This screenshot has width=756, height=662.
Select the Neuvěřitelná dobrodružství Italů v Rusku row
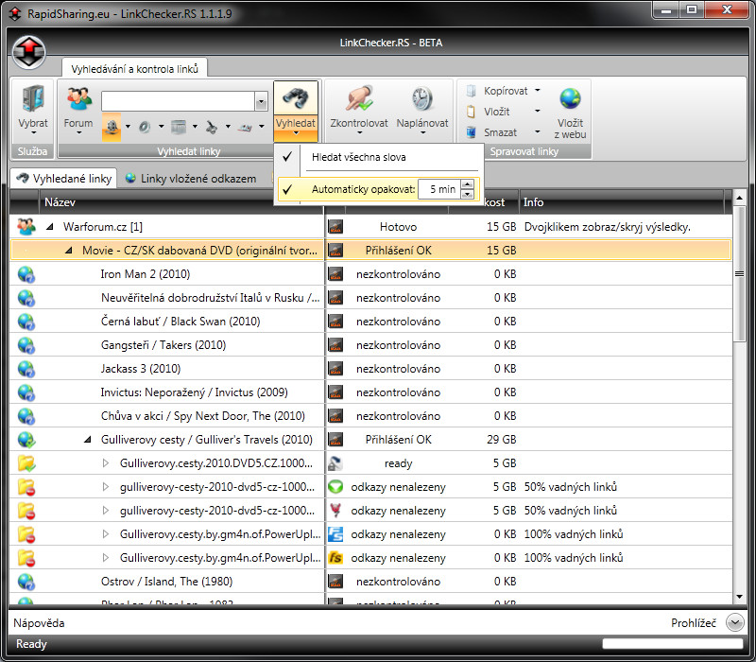(370, 298)
